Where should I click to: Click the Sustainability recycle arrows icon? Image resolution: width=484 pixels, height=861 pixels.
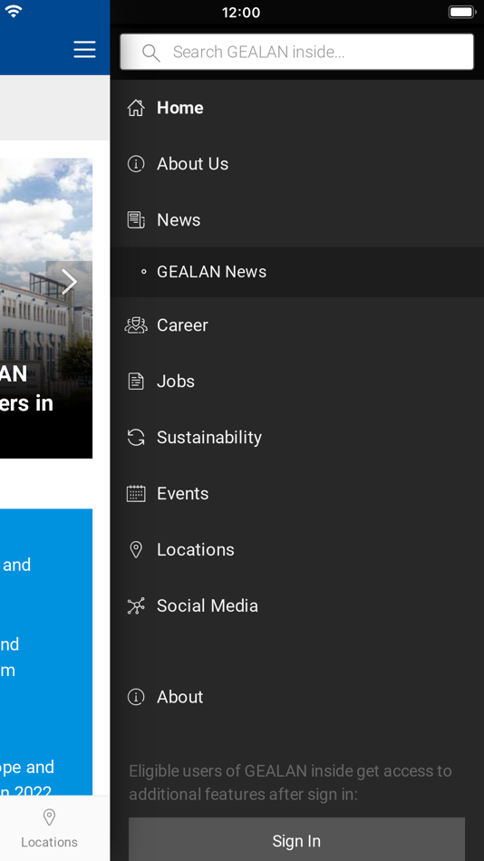point(136,437)
